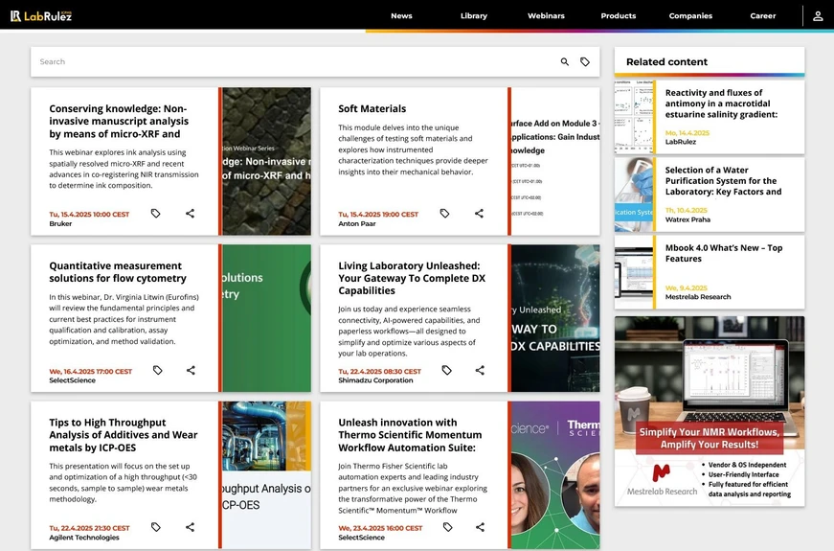Click tag icon on Bruker webinar card
834x551 pixels.
[155, 214]
